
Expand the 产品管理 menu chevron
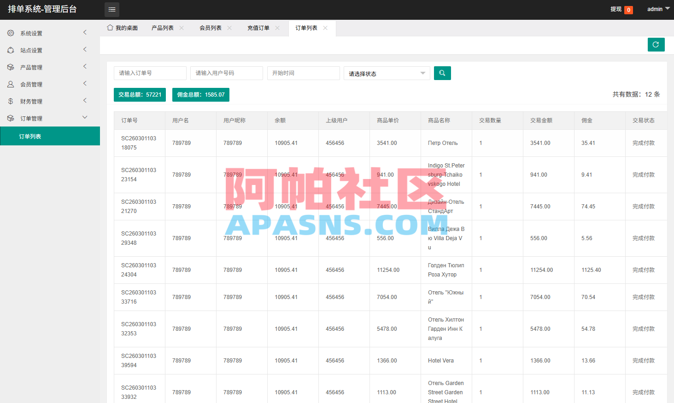pos(85,66)
